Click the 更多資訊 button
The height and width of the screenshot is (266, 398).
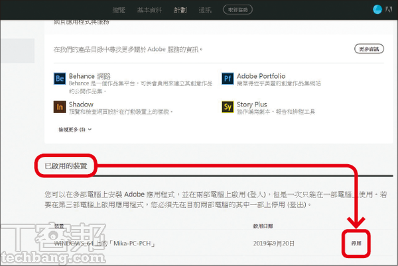(x=369, y=49)
